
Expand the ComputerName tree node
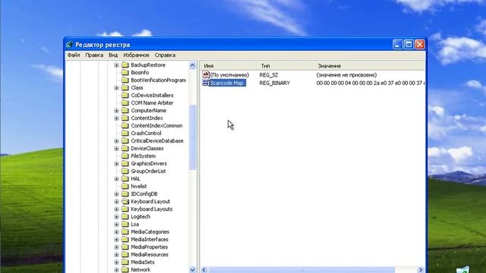coord(116,111)
